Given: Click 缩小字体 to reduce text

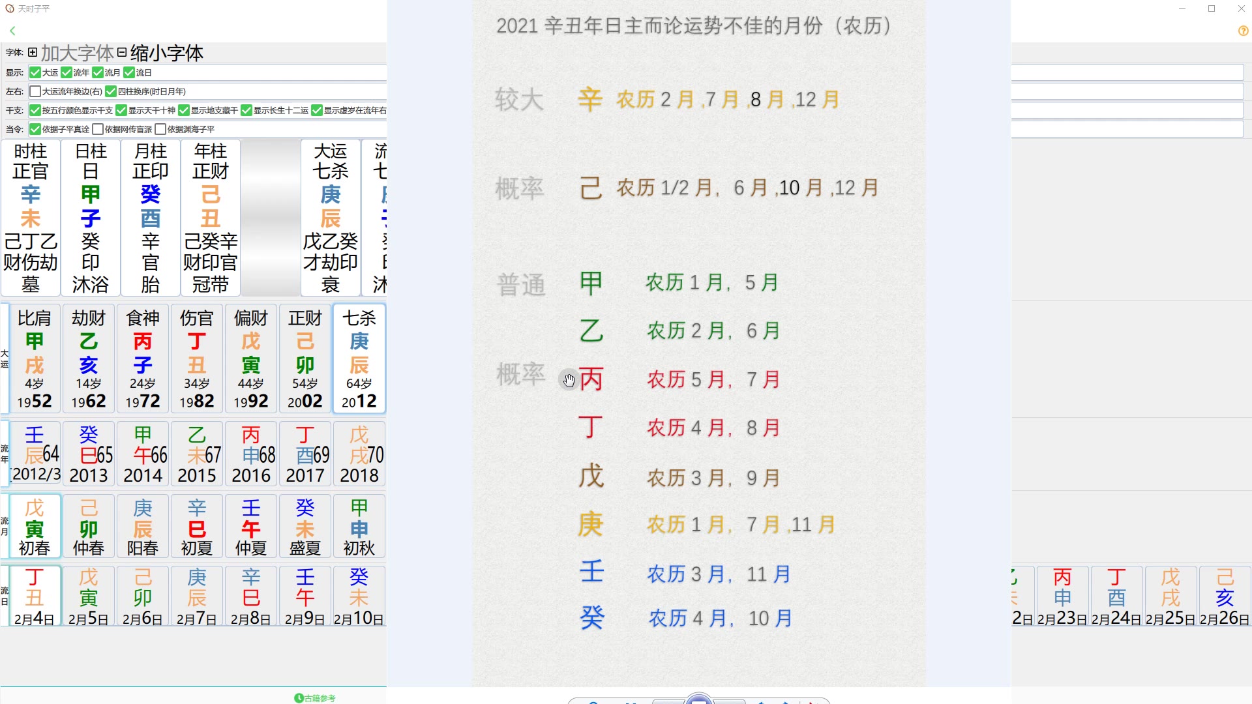Looking at the screenshot, I should tap(167, 53).
